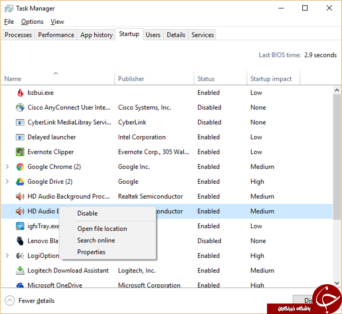Image resolution: width=342 pixels, height=314 pixels.
Task: Click High impact in Google Drive row
Action: click(257, 182)
